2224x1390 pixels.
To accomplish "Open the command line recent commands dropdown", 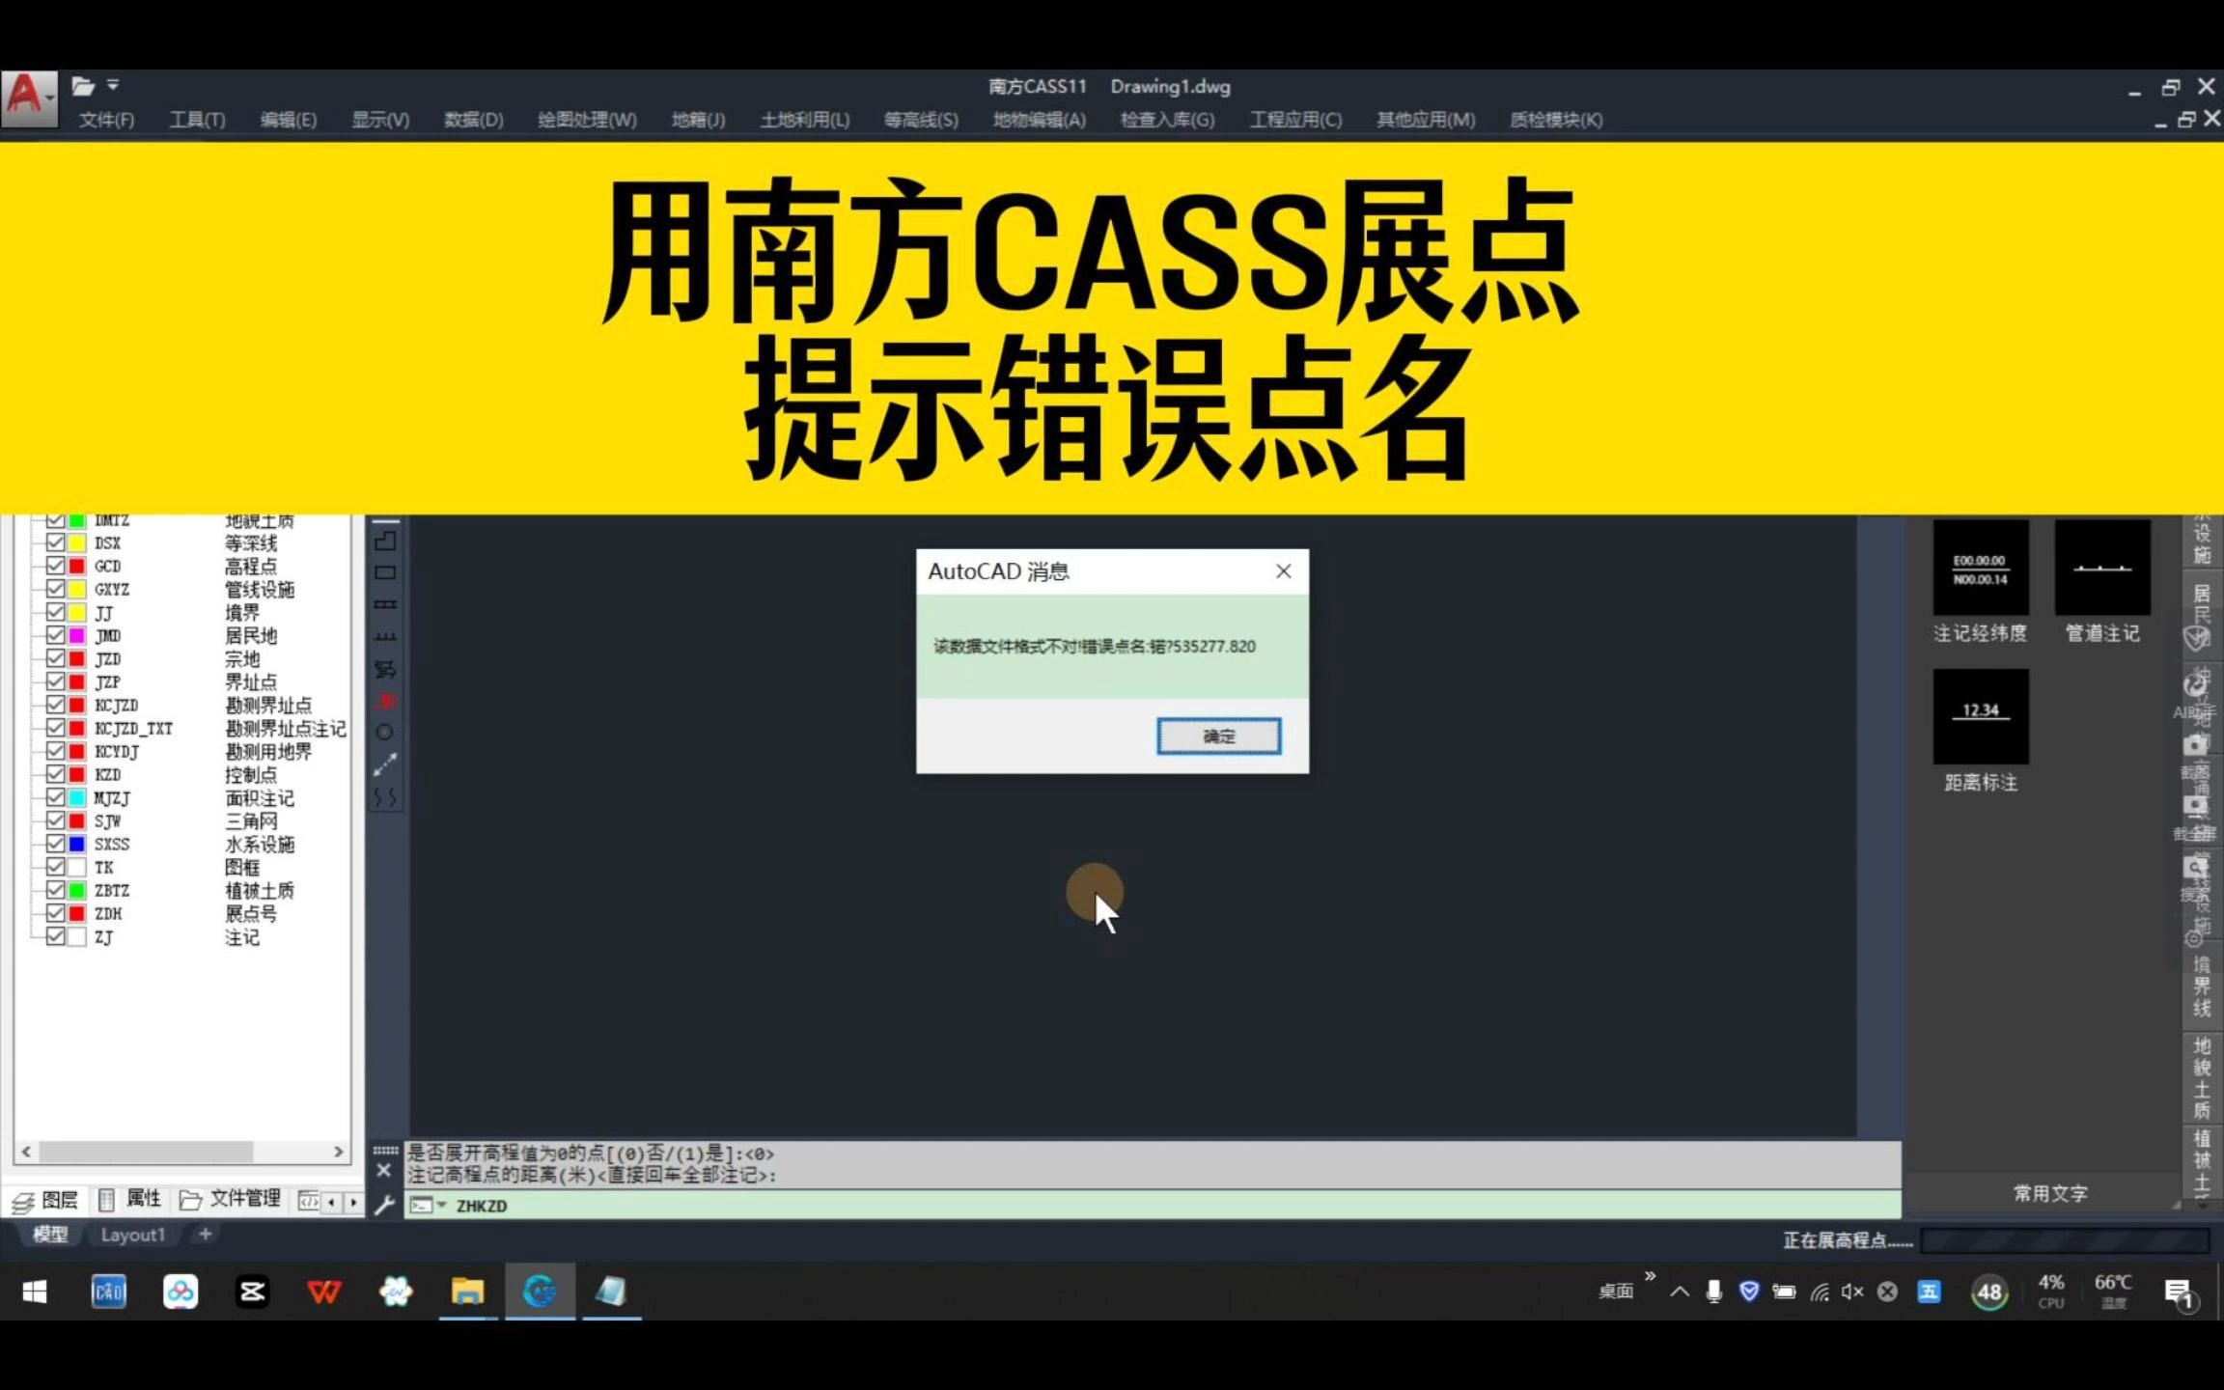I will [442, 1205].
